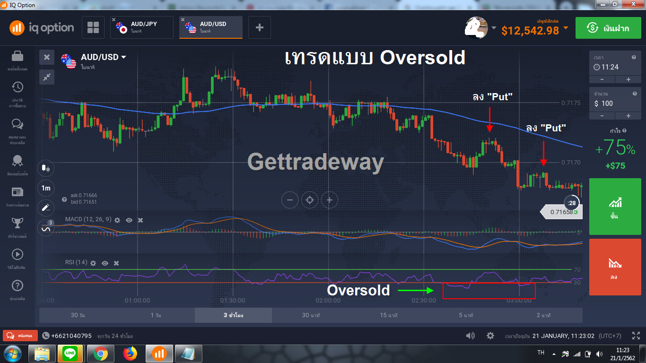Select the 15 นาที time range
646x363 pixels.
[x=388, y=315]
